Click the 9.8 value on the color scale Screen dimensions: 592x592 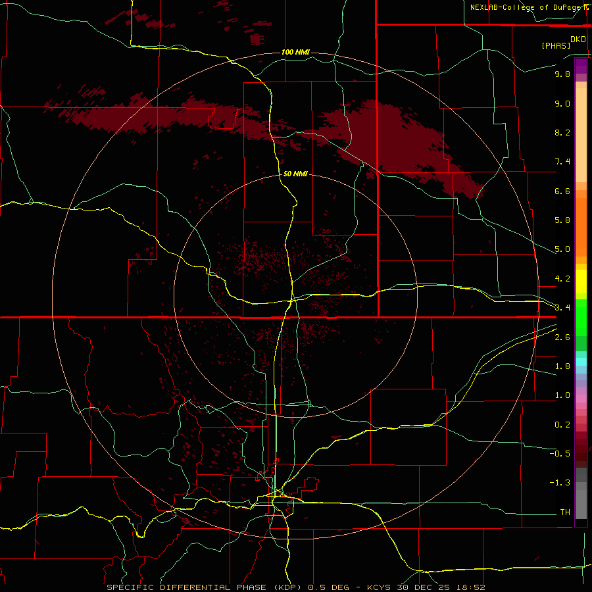point(562,74)
